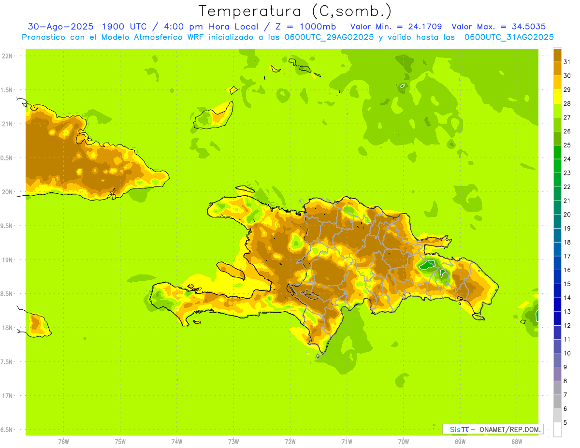Click the '22N' latitude label
Viewport: 580px width, 448px height.
click(8, 56)
